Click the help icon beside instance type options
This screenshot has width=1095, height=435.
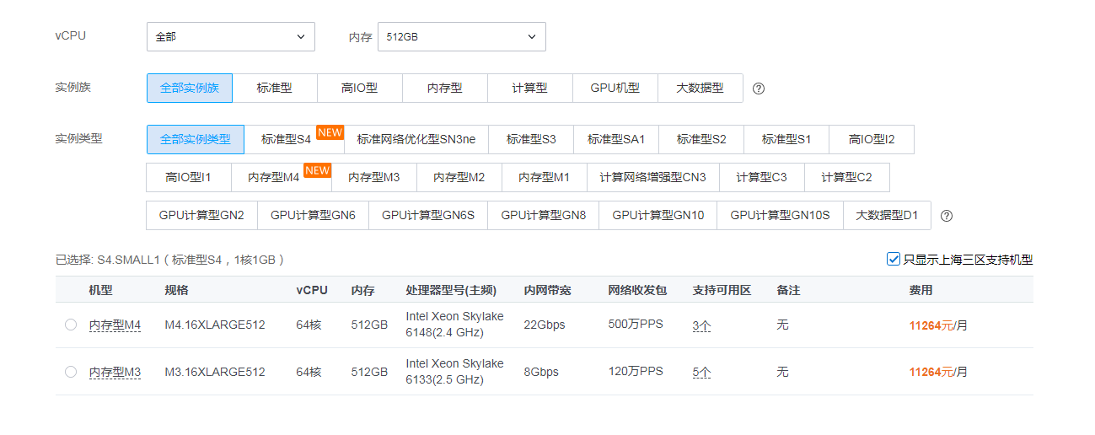(x=947, y=216)
